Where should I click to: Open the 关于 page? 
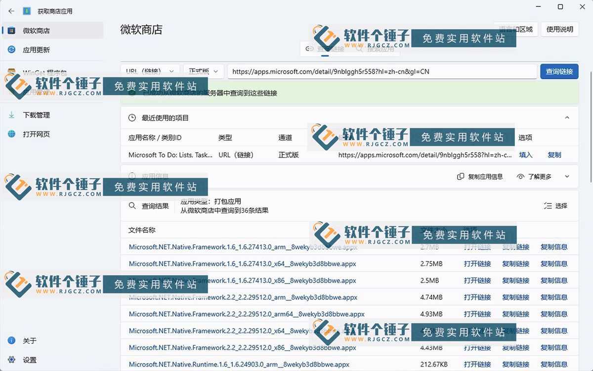coord(53,341)
